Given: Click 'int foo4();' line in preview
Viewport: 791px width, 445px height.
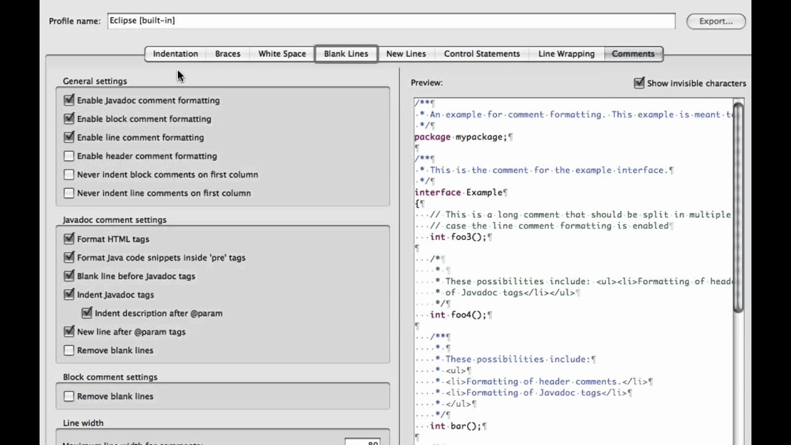Looking at the screenshot, I should coord(461,315).
